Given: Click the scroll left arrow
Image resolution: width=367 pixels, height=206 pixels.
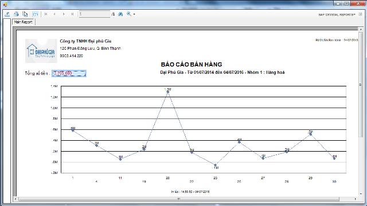Looking at the screenshot, I should 15,199.
